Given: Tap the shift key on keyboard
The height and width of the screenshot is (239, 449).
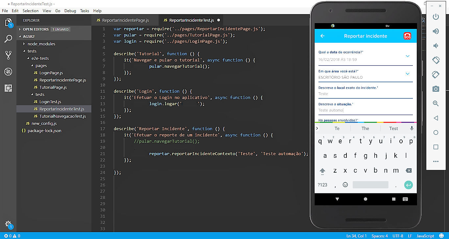Looking at the screenshot, I should [x=322, y=171].
